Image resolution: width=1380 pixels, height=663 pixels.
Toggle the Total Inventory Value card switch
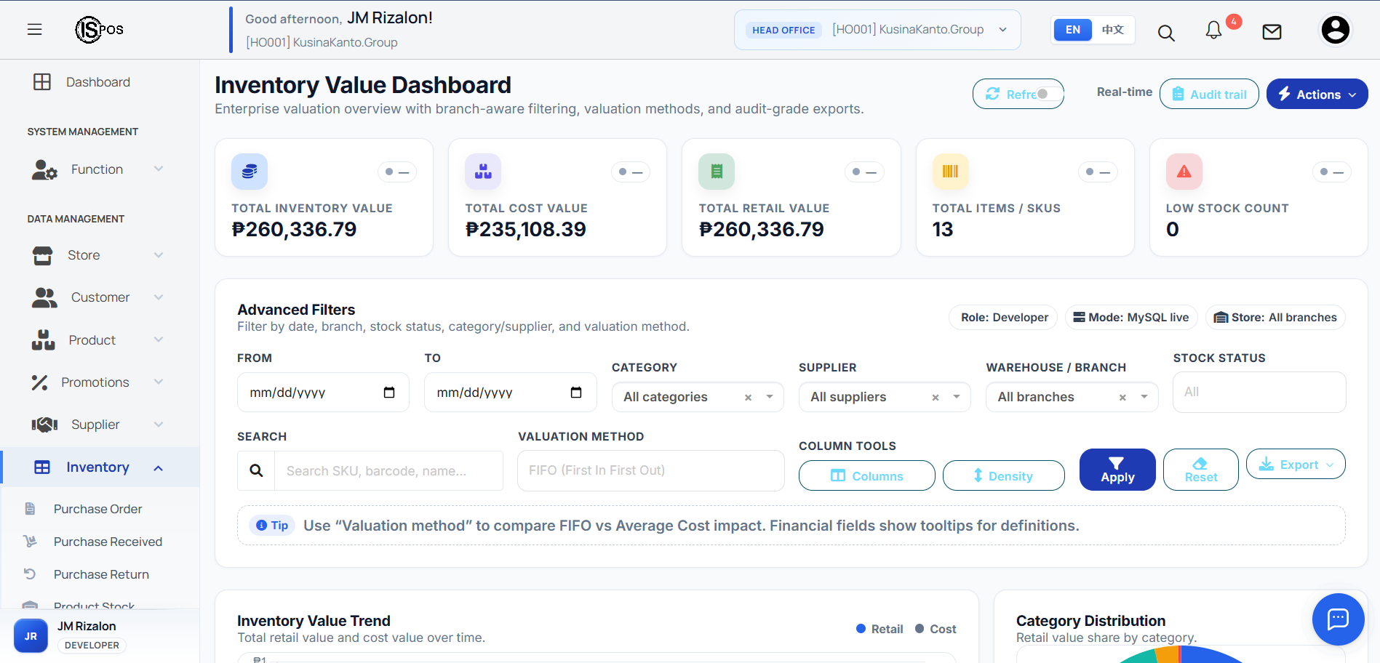point(397,172)
